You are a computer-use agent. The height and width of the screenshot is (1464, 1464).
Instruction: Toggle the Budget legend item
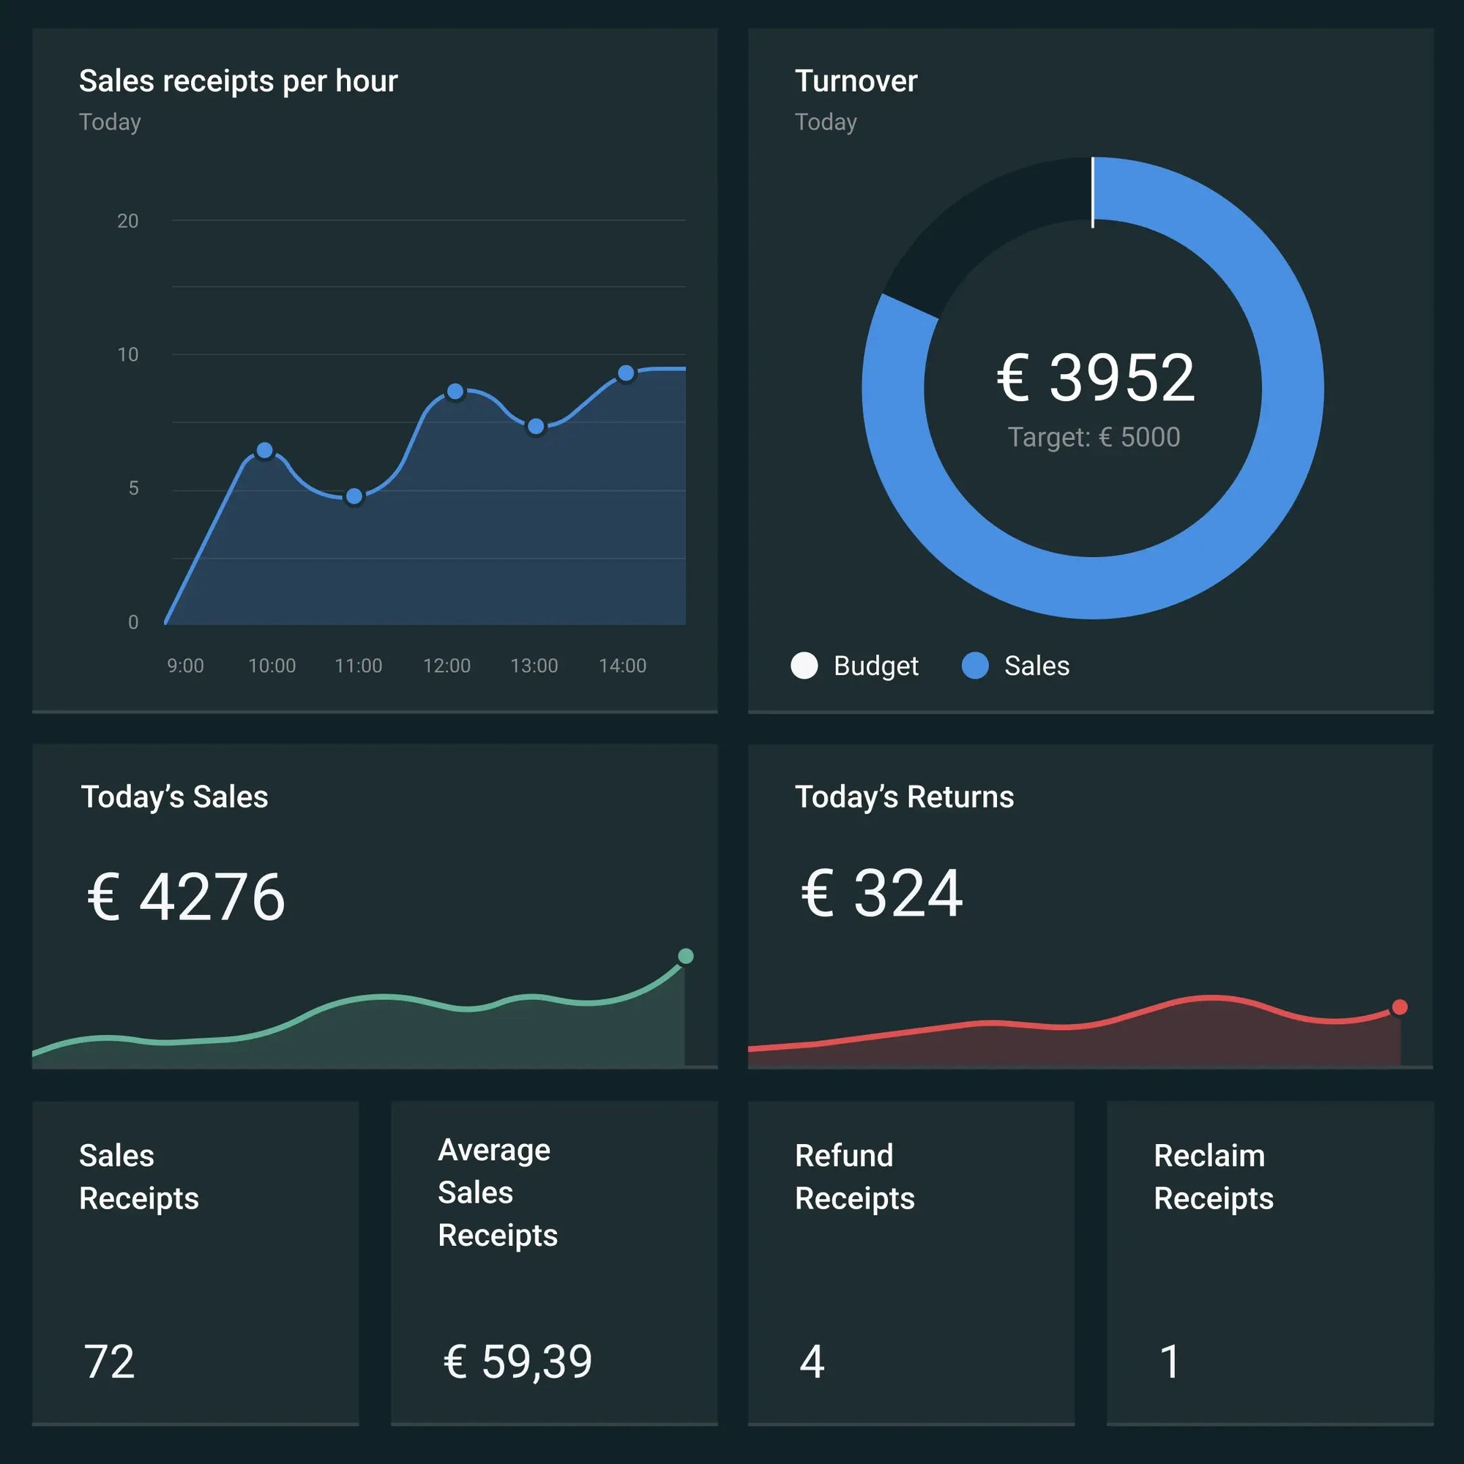click(x=875, y=665)
